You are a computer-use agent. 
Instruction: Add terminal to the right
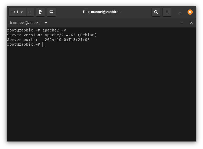coord(40,12)
